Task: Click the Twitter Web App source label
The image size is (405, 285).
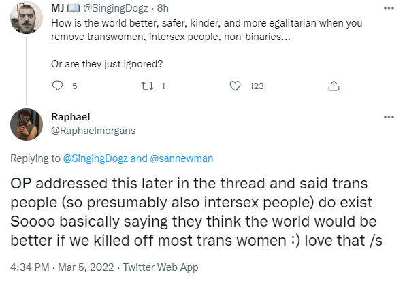Action: [x=161, y=267]
